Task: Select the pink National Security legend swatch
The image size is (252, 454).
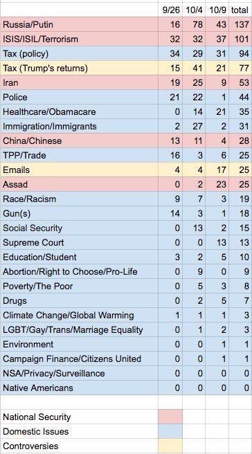Action: click(x=170, y=417)
